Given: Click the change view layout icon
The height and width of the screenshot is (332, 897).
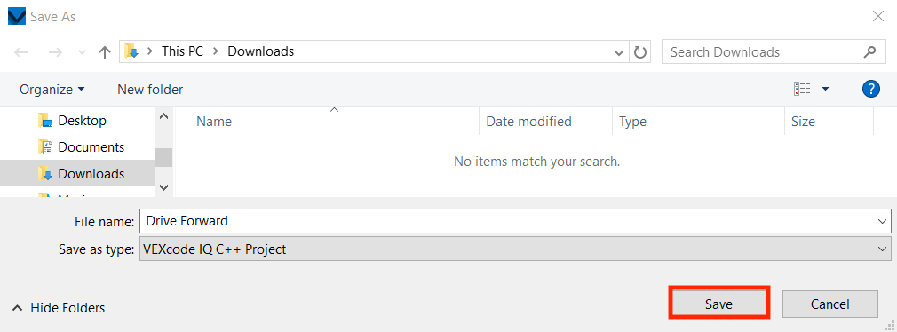Looking at the screenshot, I should click(x=802, y=89).
